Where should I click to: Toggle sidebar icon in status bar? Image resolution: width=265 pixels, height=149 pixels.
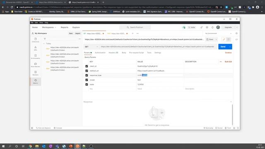point(32,128)
